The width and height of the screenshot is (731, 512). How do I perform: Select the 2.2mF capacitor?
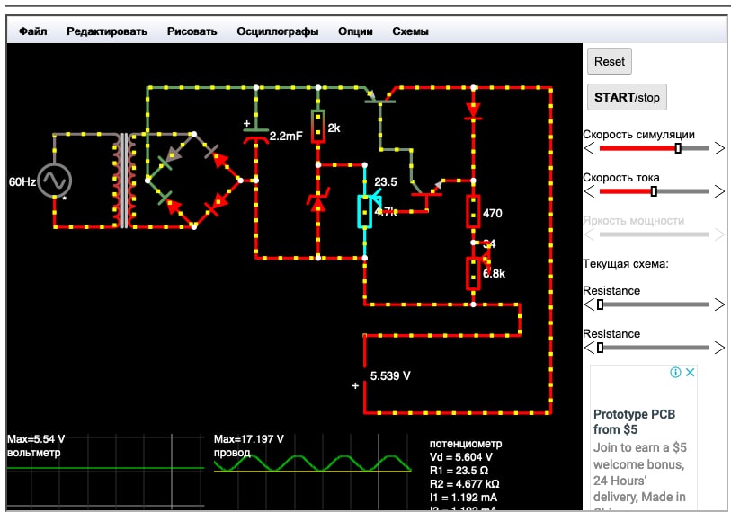pyautogui.click(x=256, y=134)
